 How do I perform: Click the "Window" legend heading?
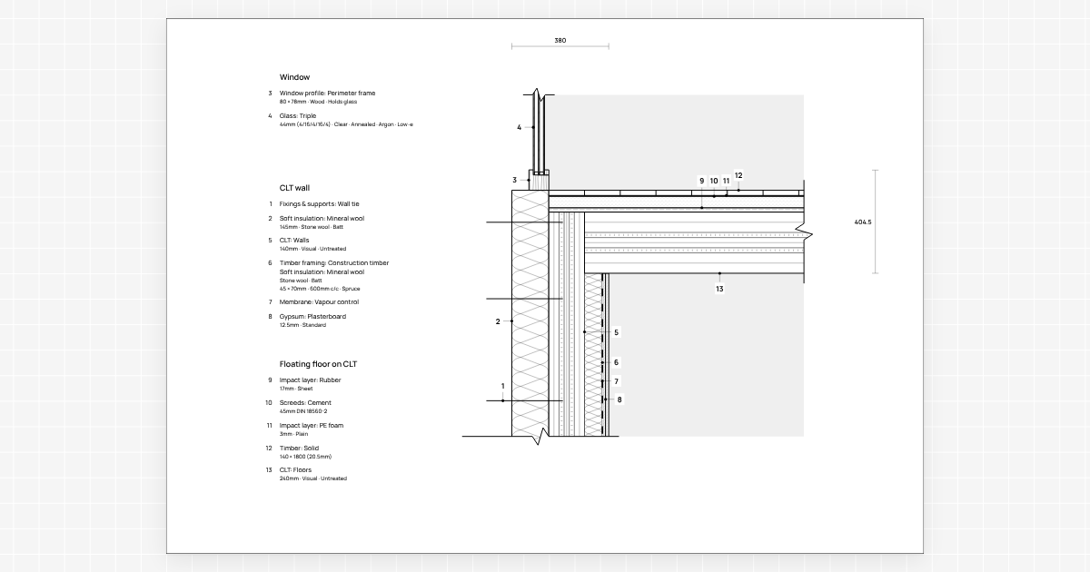pos(294,77)
